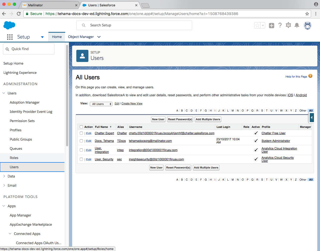Open the Object Manager tab chevron
320x251 pixels.
[99, 37]
